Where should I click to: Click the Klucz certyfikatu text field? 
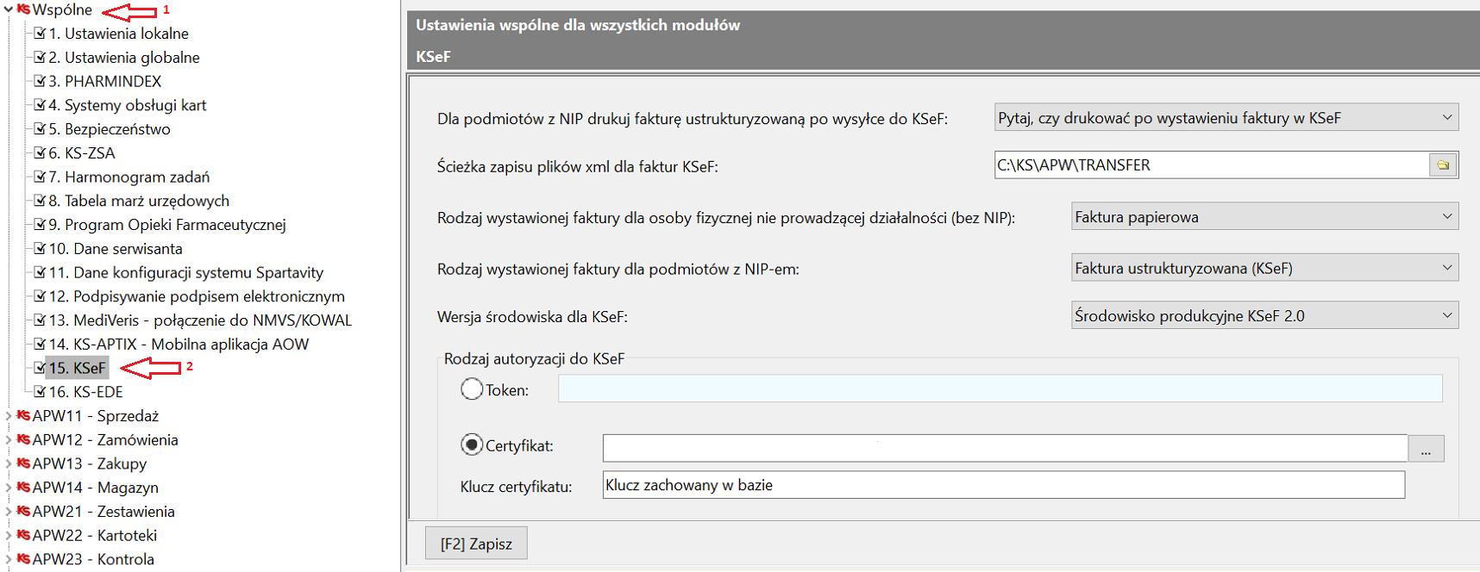(x=1003, y=485)
